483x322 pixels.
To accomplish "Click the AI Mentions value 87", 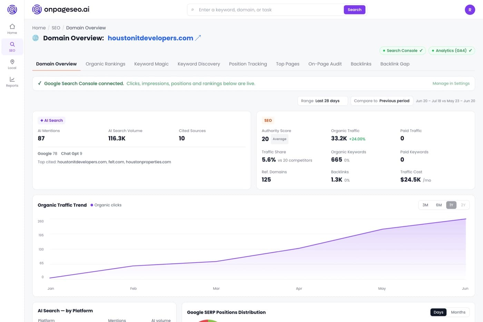I will 41,138.
